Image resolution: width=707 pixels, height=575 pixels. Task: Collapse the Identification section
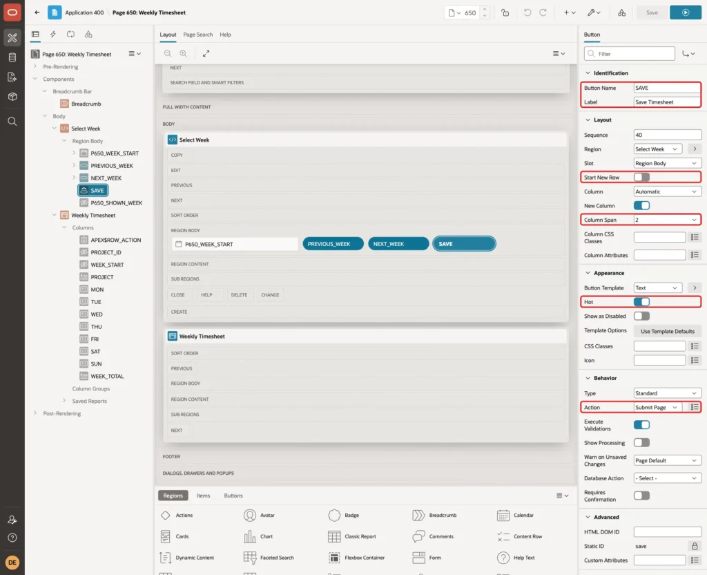coord(587,73)
